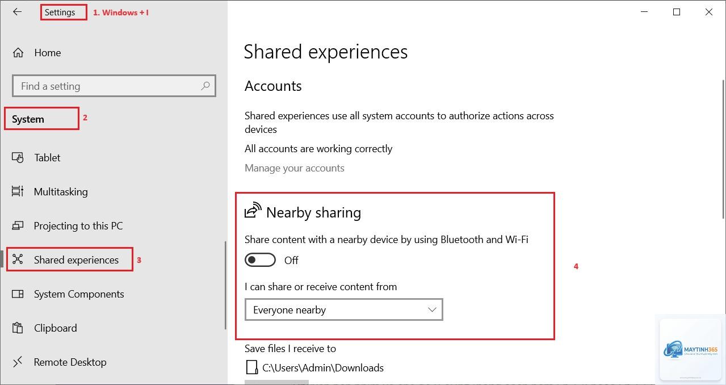Click the Multitasking icon
726x385 pixels.
click(18, 192)
